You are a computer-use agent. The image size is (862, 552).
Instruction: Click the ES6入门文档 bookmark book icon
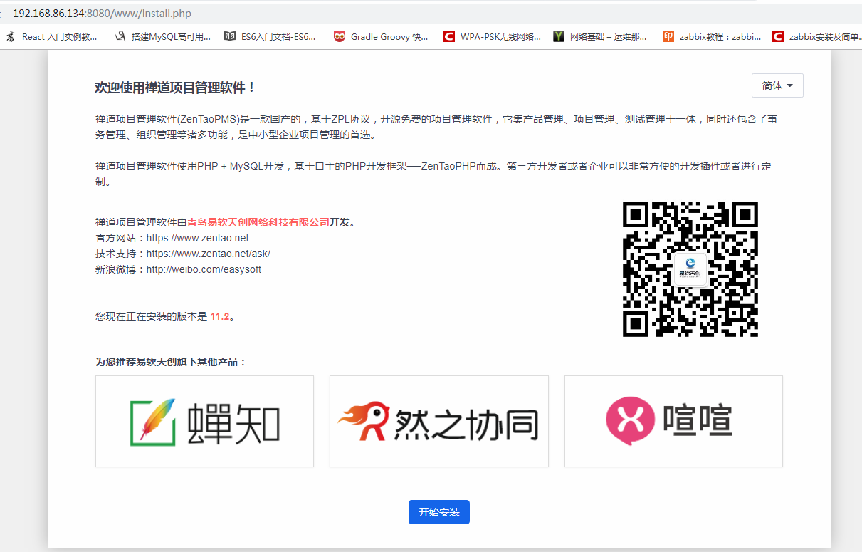tap(229, 36)
